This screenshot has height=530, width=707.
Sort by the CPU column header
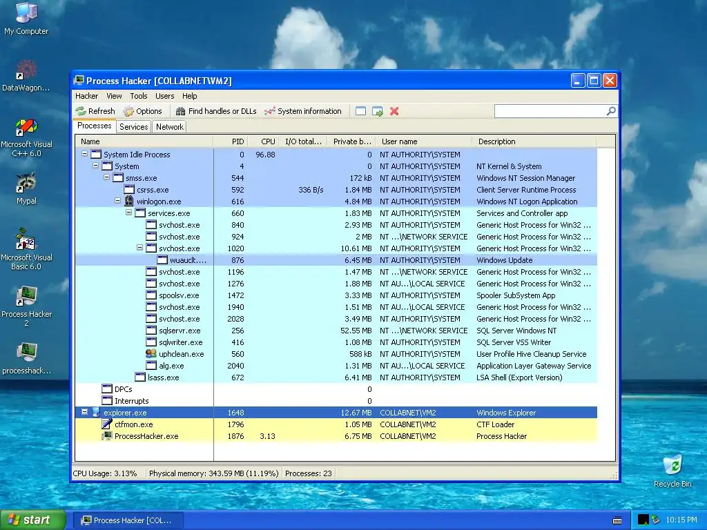coord(263,141)
